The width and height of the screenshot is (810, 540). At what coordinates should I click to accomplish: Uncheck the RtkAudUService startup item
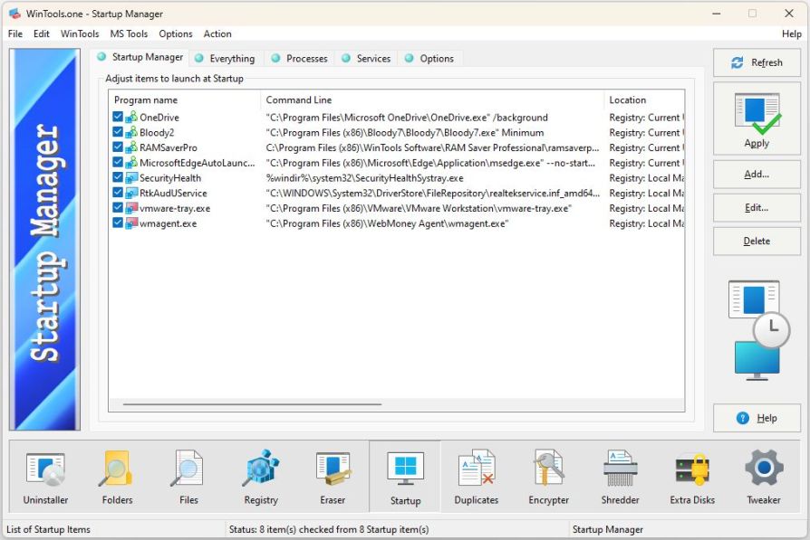coord(118,193)
